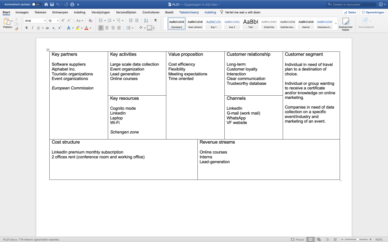Click the Format Painter brush icon

pos(16,29)
